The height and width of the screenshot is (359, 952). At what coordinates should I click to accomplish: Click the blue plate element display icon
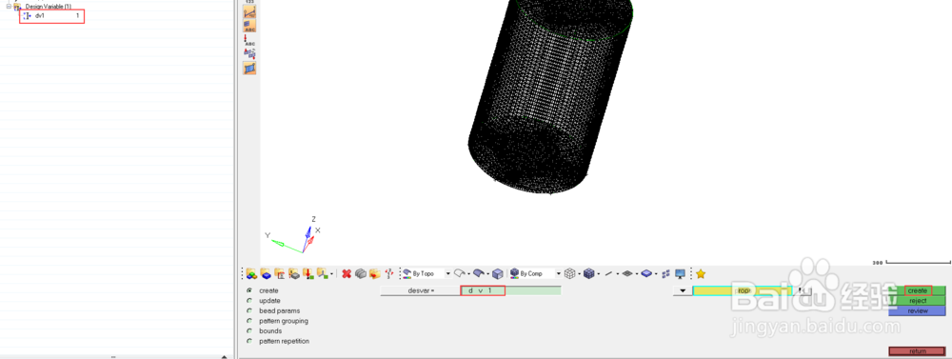(x=646, y=273)
